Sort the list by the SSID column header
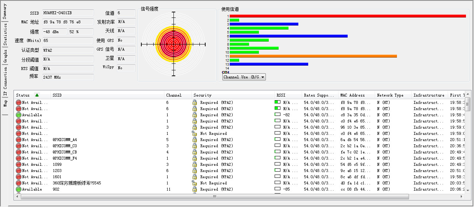Viewport: 474px width, 207px height. (107, 95)
